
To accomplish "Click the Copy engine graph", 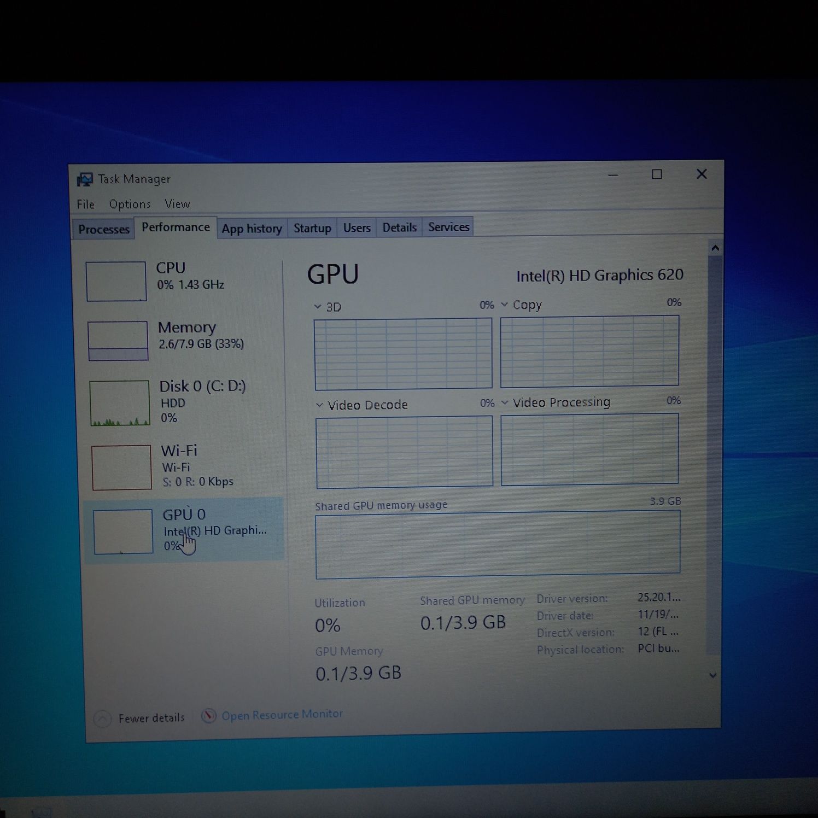I will point(589,351).
